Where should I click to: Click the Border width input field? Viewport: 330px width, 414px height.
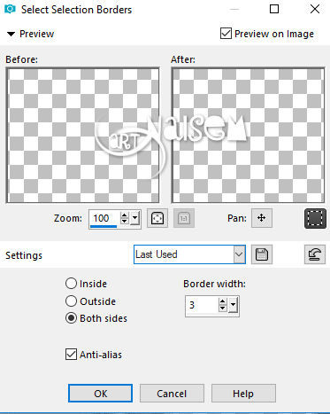tap(202, 305)
